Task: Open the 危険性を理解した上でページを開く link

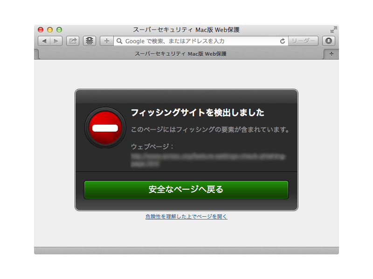Action: pyautogui.click(x=186, y=217)
